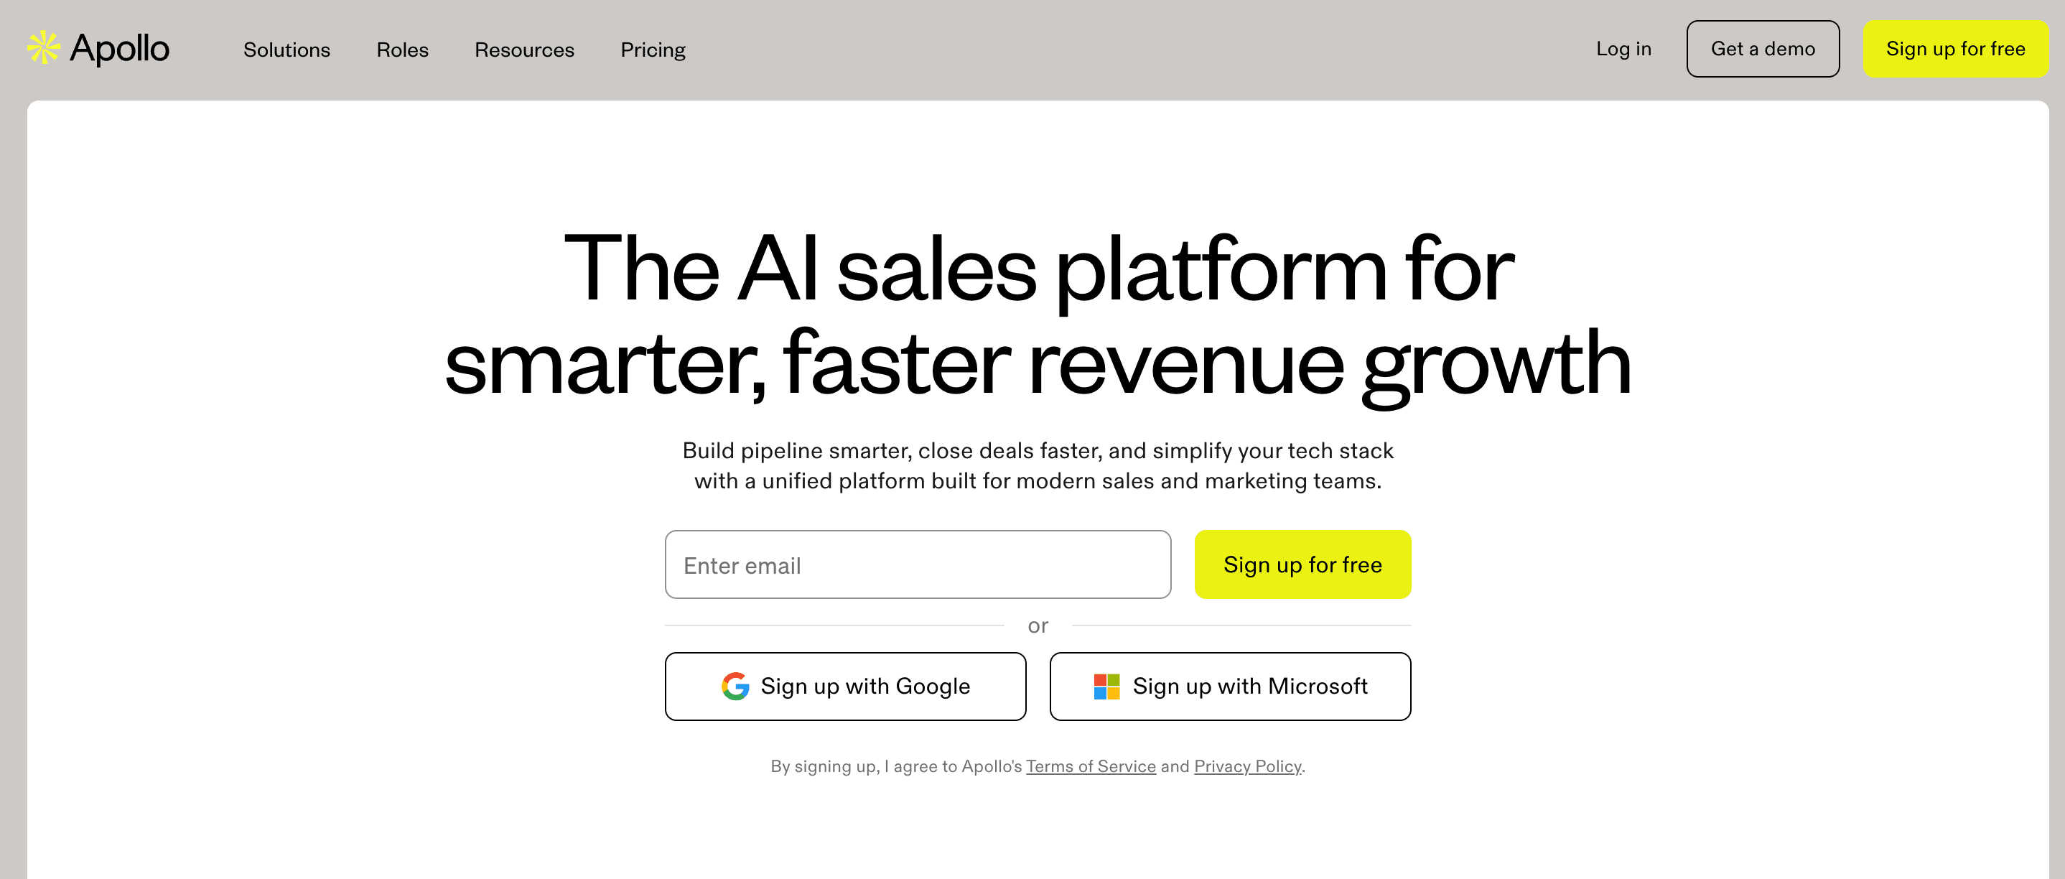Viewport: 2065px width, 879px height.
Task: Open the Terms of Service link
Action: click(x=1090, y=766)
